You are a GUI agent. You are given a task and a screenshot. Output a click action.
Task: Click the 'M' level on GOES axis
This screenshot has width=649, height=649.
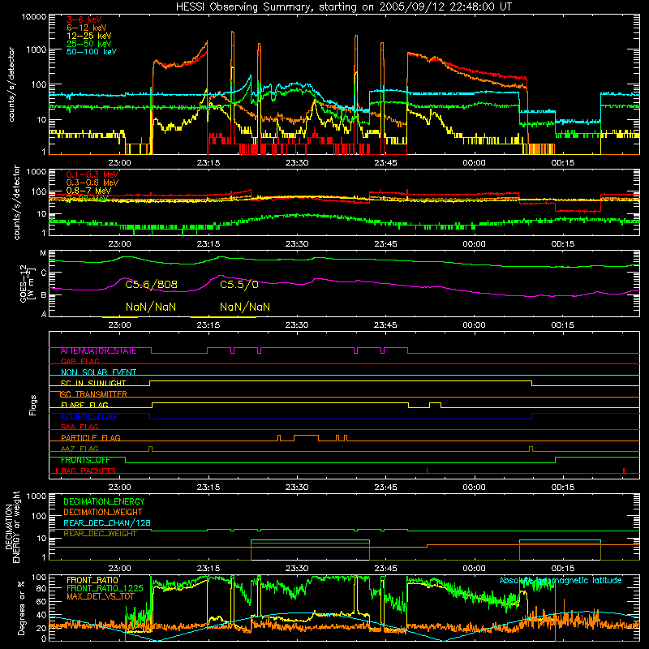(43, 253)
